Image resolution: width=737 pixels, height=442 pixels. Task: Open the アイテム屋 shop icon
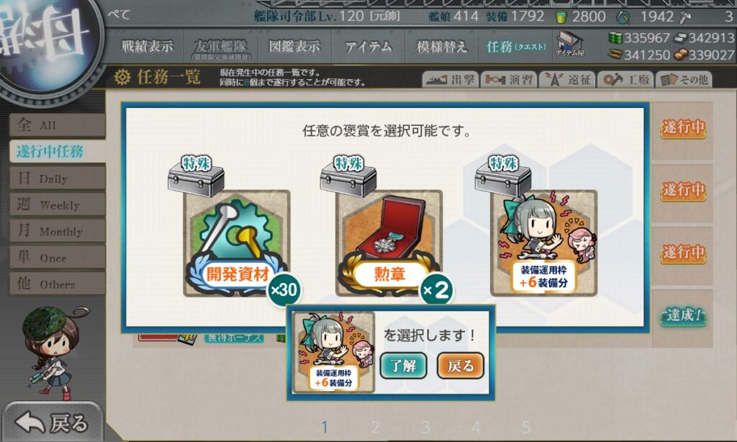570,44
